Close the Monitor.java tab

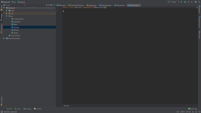(140, 5)
